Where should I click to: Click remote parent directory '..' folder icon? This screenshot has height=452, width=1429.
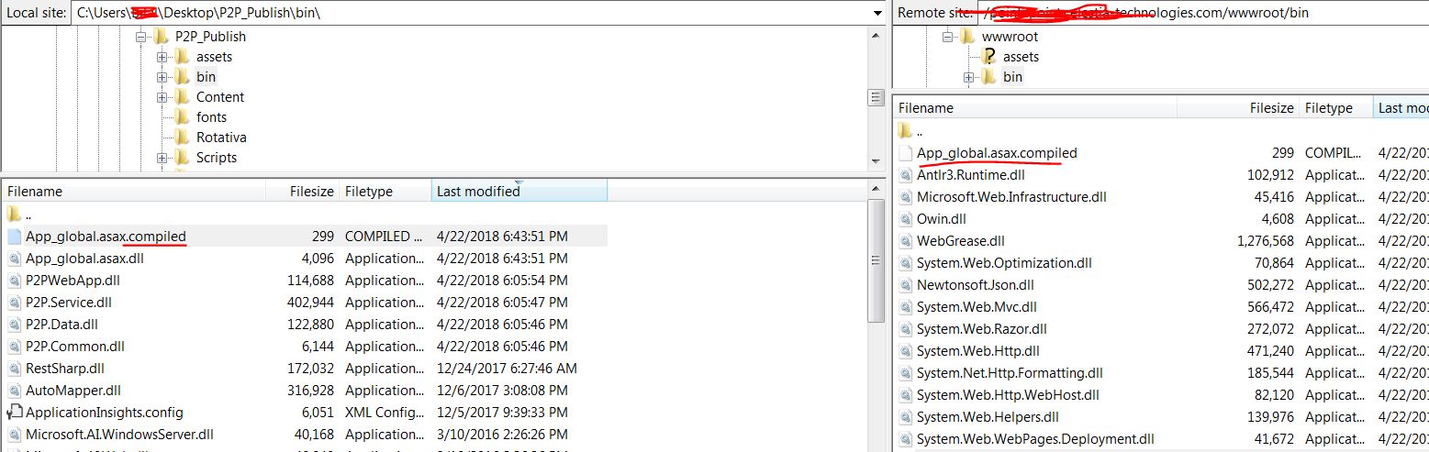905,131
